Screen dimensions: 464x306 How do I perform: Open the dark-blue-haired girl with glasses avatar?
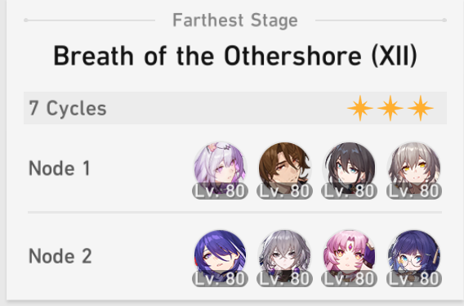point(414,256)
